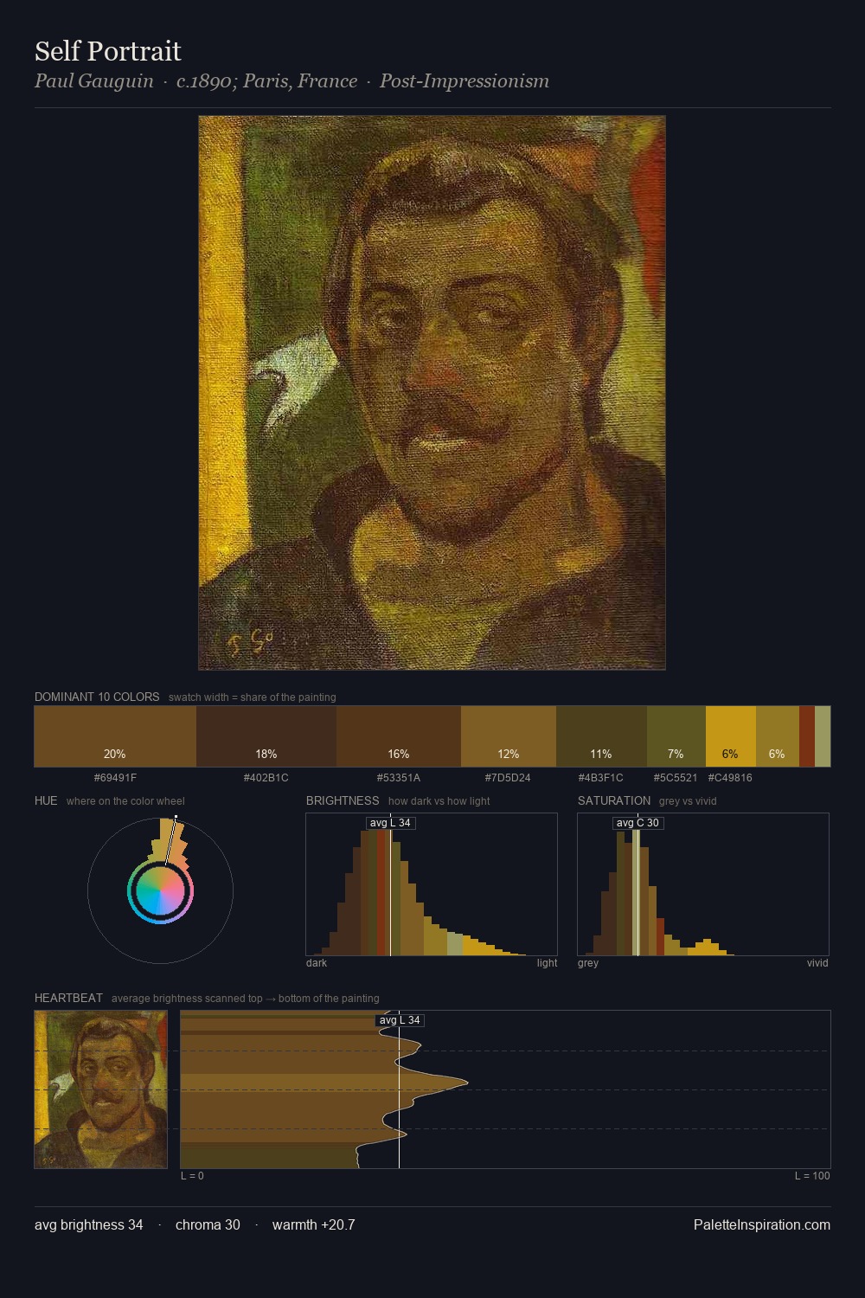Click the 'chroma 30' footer stat
The width and height of the screenshot is (865, 1298).
pos(208,1224)
